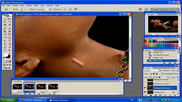Select the Move tool

(x=9, y=19)
